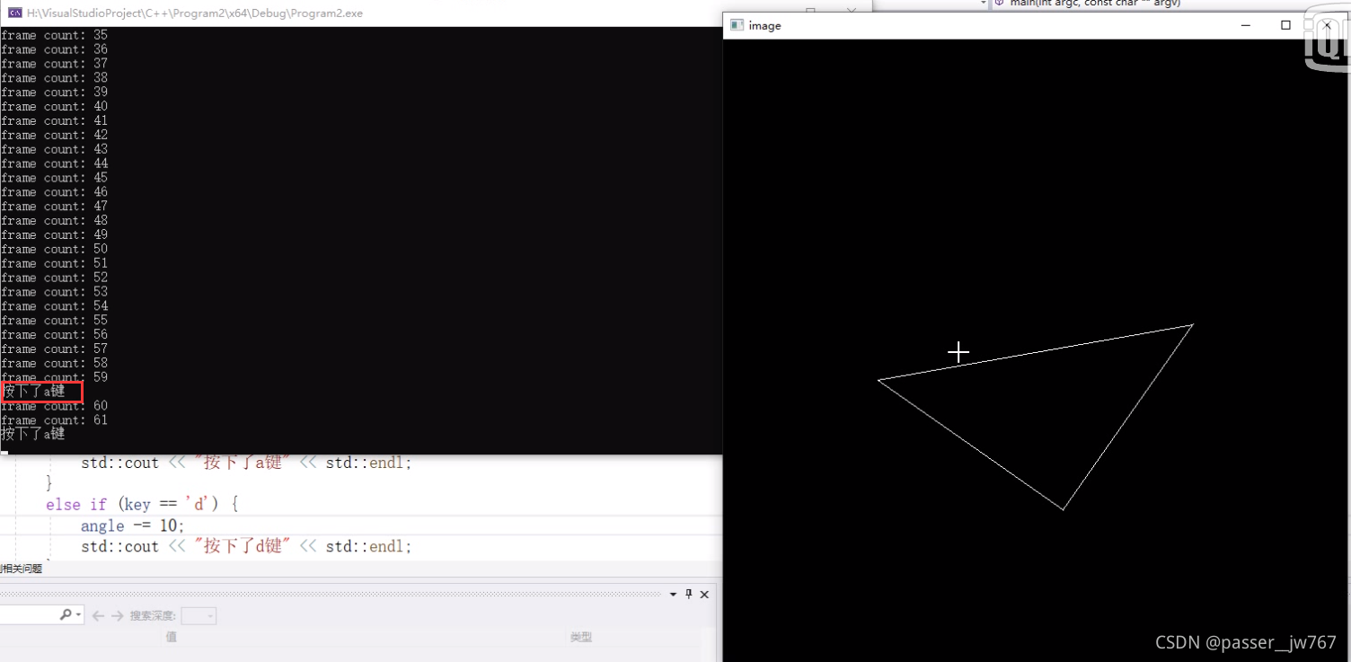Image resolution: width=1351 pixels, height=662 pixels.
Task: Click the code line "angle -= 10;"
Action: 132,525
